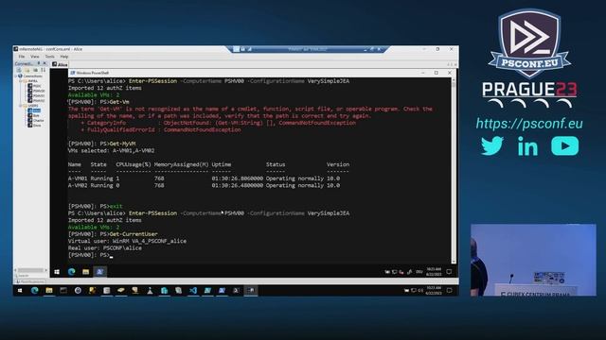This screenshot has width=606, height=340.
Task: Click the speaker camera thumbnail
Action: (x=533, y=260)
